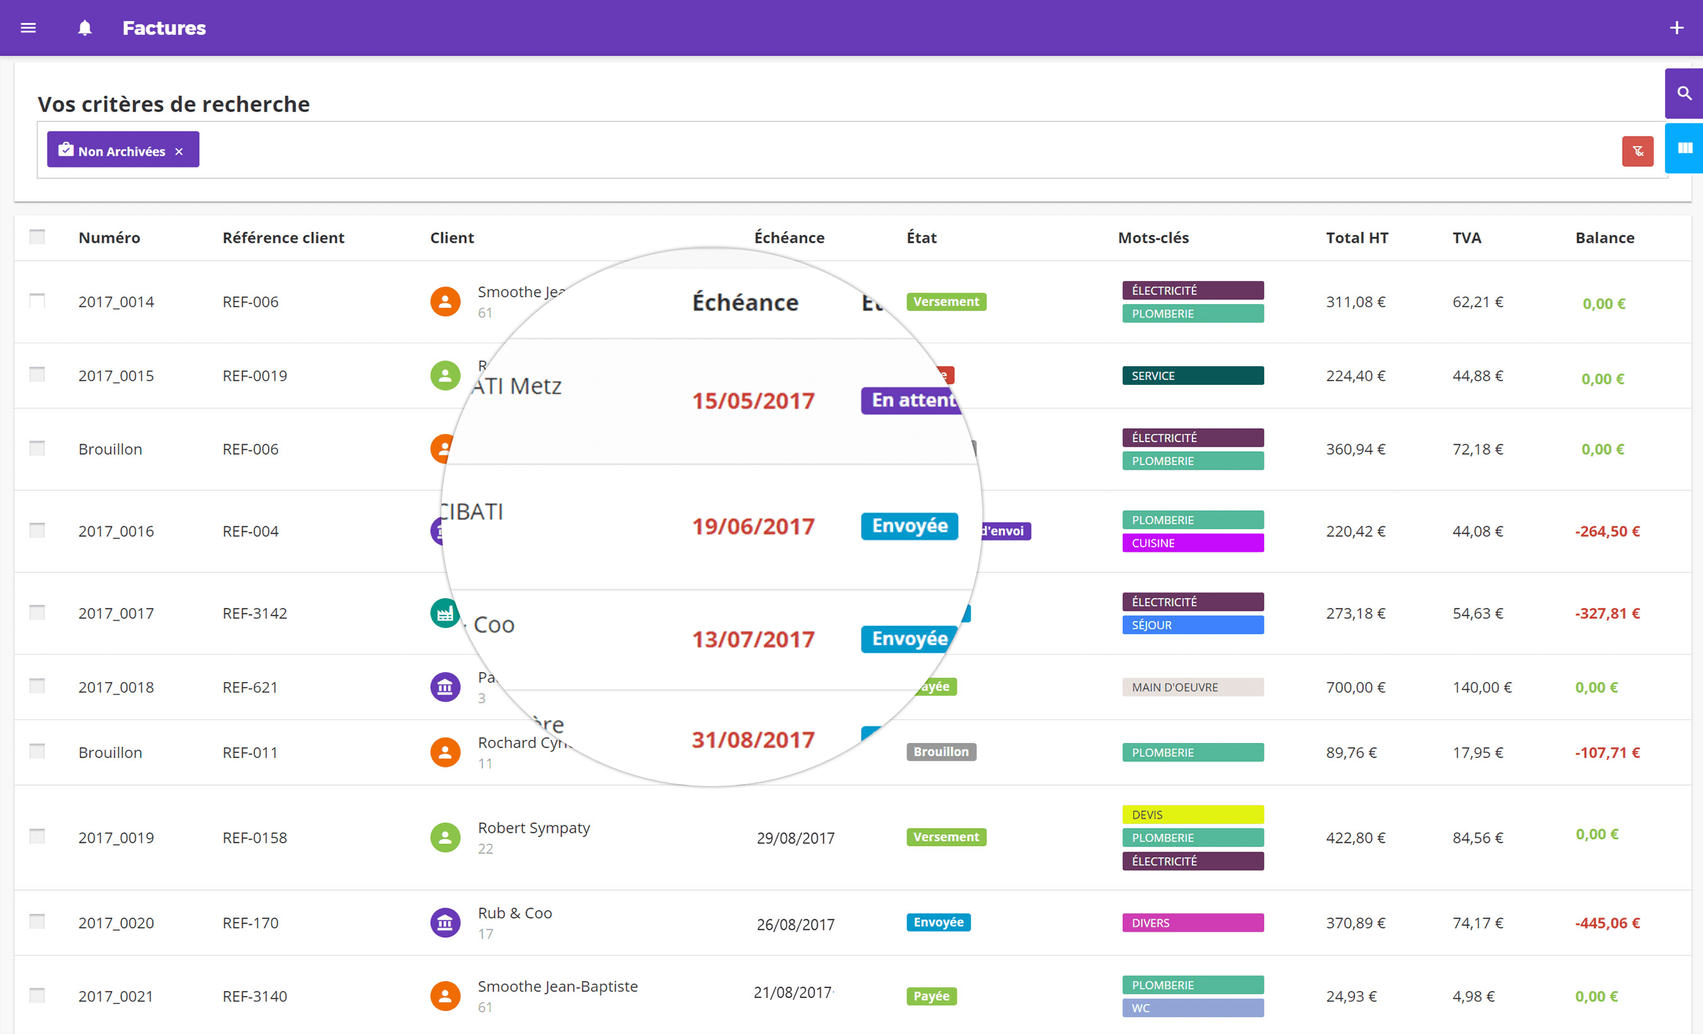
Task: Sort by Référence client column header
Action: click(284, 237)
